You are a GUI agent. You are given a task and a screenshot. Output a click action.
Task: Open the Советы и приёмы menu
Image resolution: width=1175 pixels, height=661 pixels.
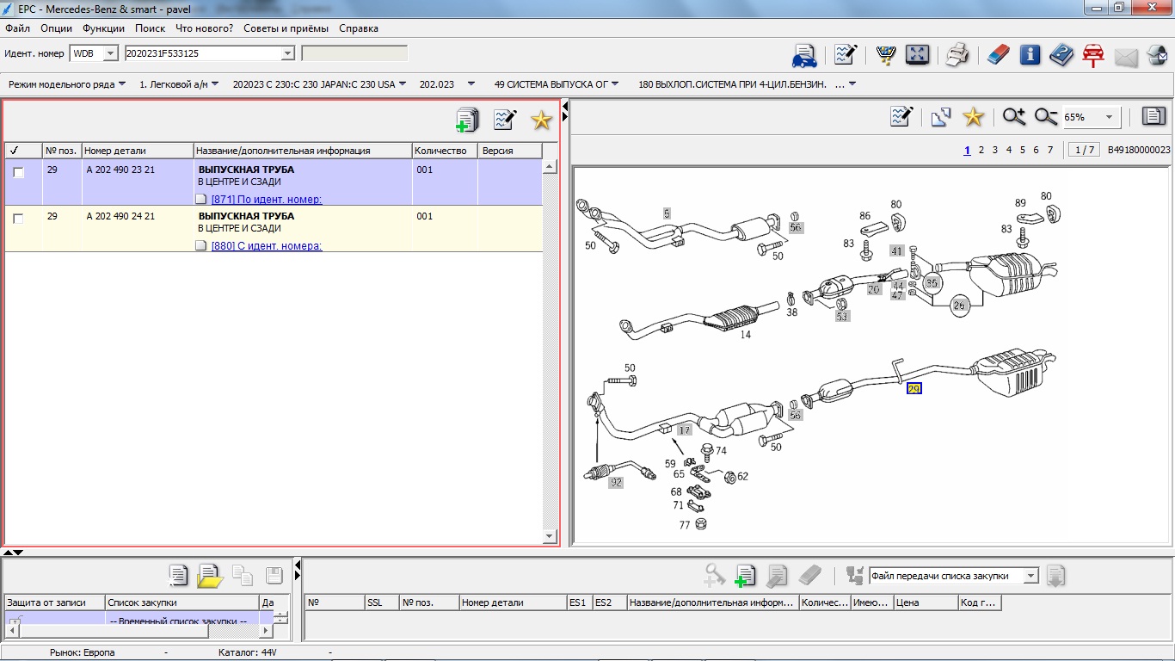point(286,28)
